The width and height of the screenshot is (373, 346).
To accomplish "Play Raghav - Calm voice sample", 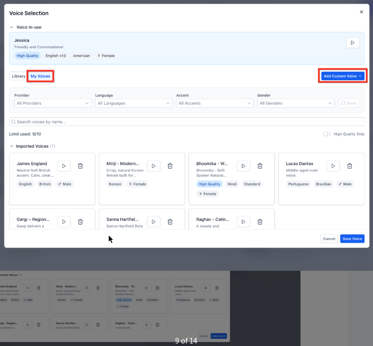I will click(243, 222).
